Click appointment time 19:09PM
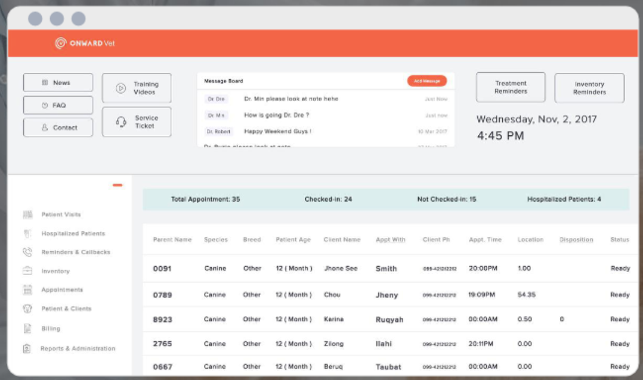The image size is (643, 380). (x=482, y=295)
